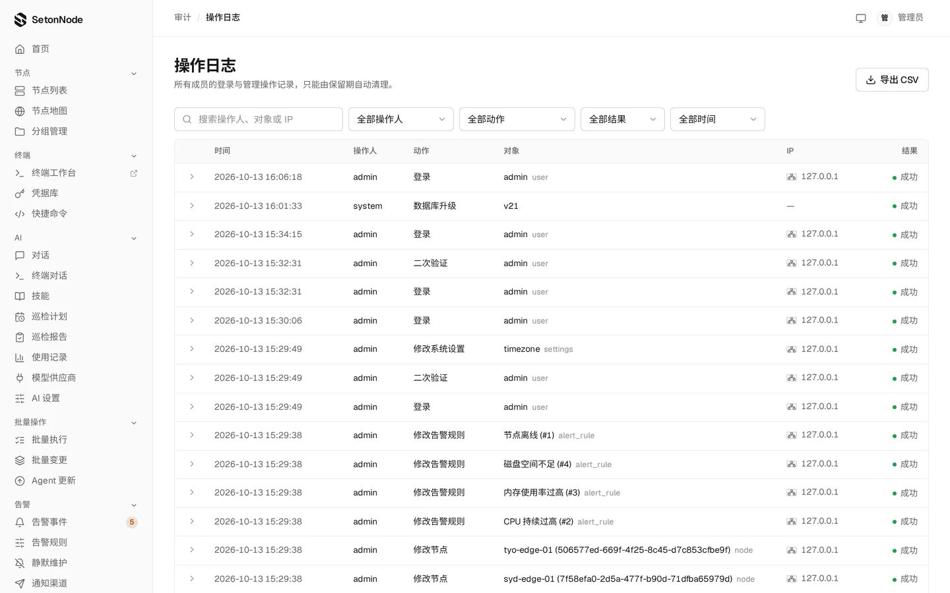Open 批量执行 checklist icon
Viewport: 950px width, 593px height.
tap(20, 439)
